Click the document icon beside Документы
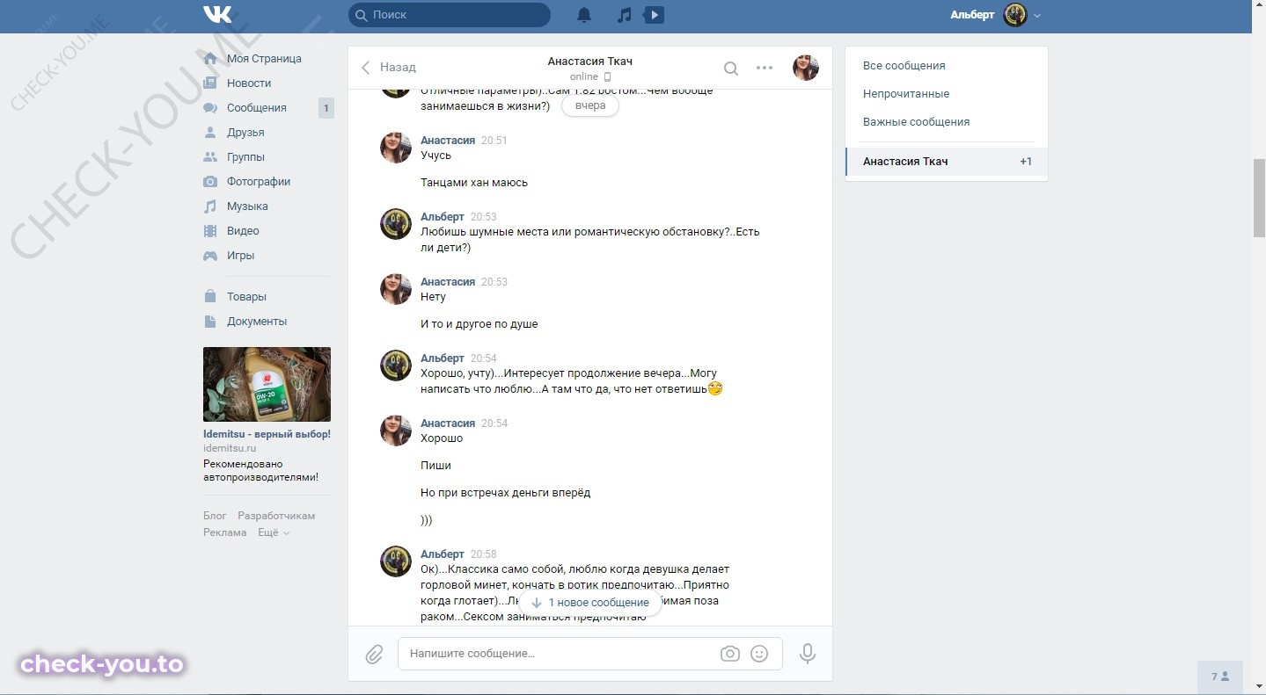1266x695 pixels. tap(210, 322)
